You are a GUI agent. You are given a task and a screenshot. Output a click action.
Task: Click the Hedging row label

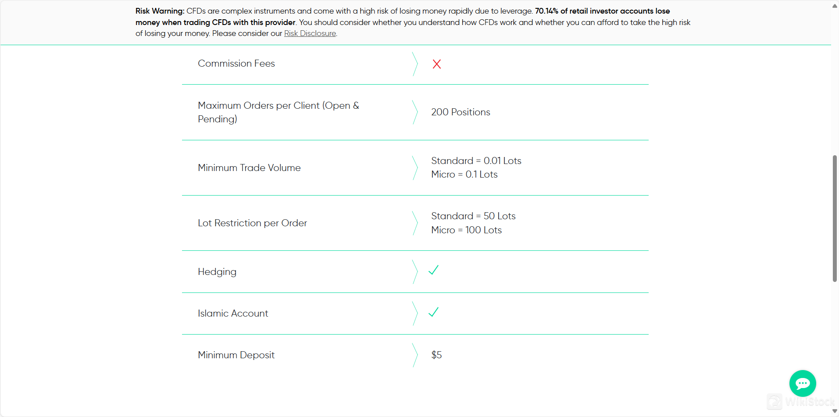[x=217, y=272]
